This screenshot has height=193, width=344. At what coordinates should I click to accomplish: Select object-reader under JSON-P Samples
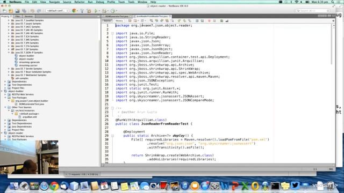[26, 59]
